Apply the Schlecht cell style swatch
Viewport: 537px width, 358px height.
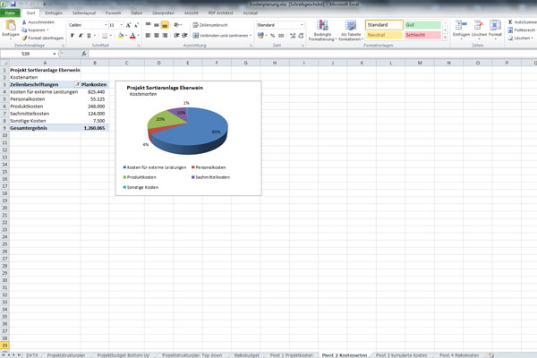click(x=422, y=33)
